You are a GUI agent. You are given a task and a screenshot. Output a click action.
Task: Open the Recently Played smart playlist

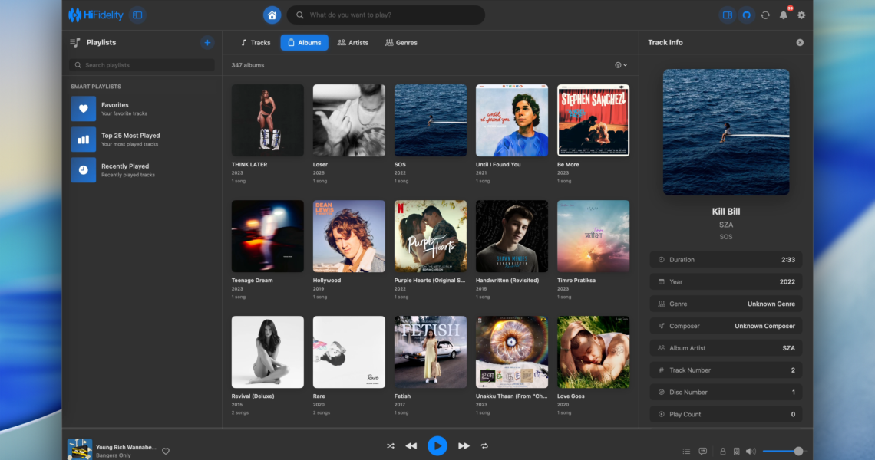[x=125, y=169]
